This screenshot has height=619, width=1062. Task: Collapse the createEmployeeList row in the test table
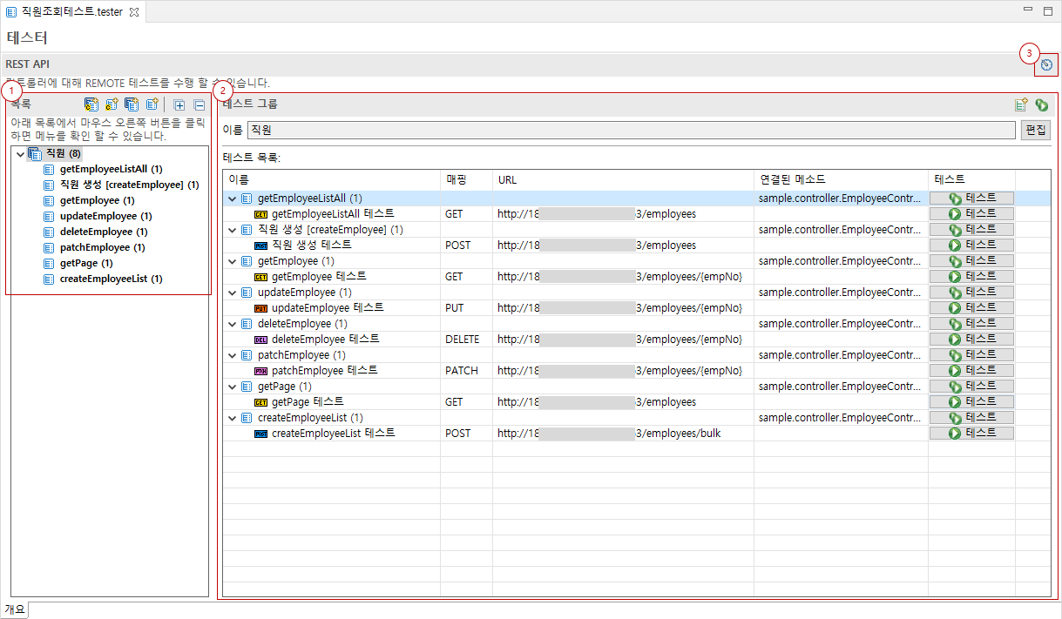(232, 418)
